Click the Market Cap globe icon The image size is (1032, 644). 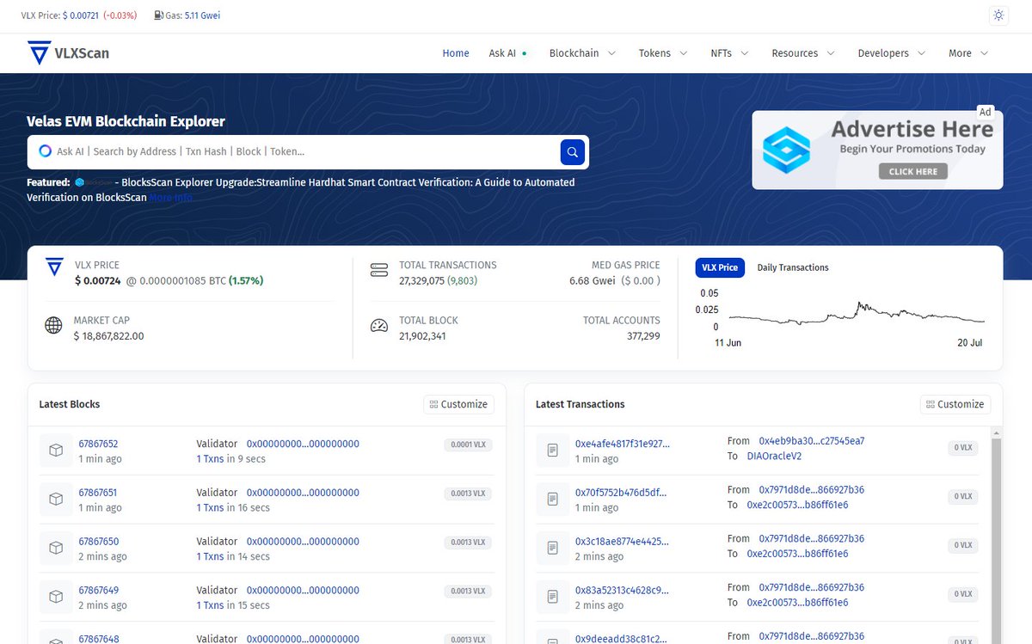click(53, 325)
